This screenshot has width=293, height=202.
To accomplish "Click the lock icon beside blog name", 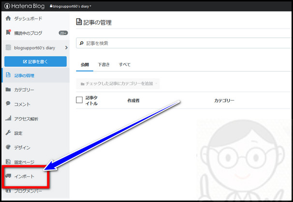I will tap(51, 6).
